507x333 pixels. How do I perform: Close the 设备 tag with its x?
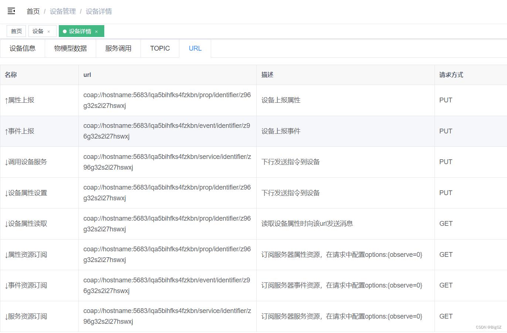(48, 32)
